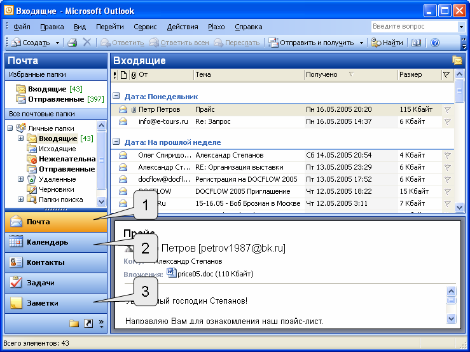The height and width of the screenshot is (352, 470).
Task: Select the Черновики folder in tree
Action: coord(51,189)
